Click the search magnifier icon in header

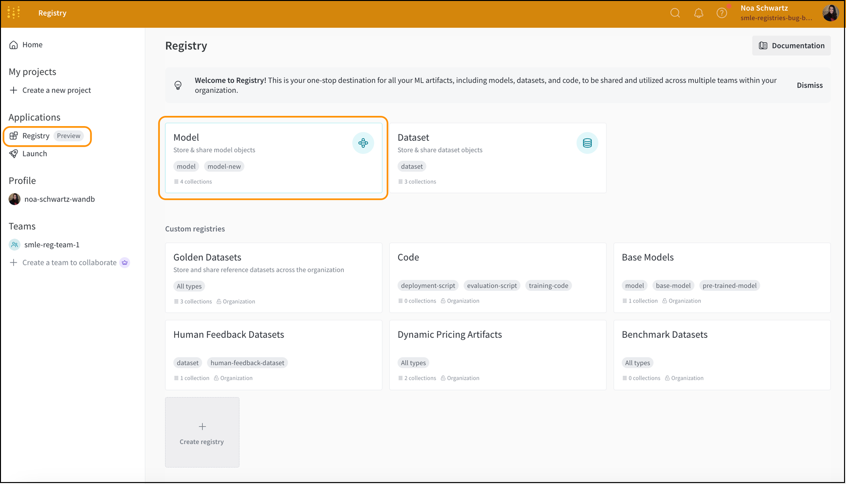675,13
